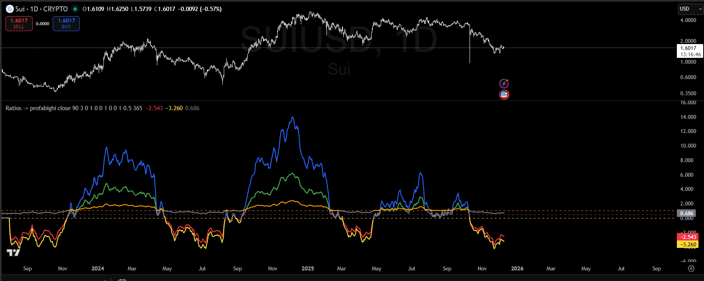Click the green market status dot

pos(75,9)
